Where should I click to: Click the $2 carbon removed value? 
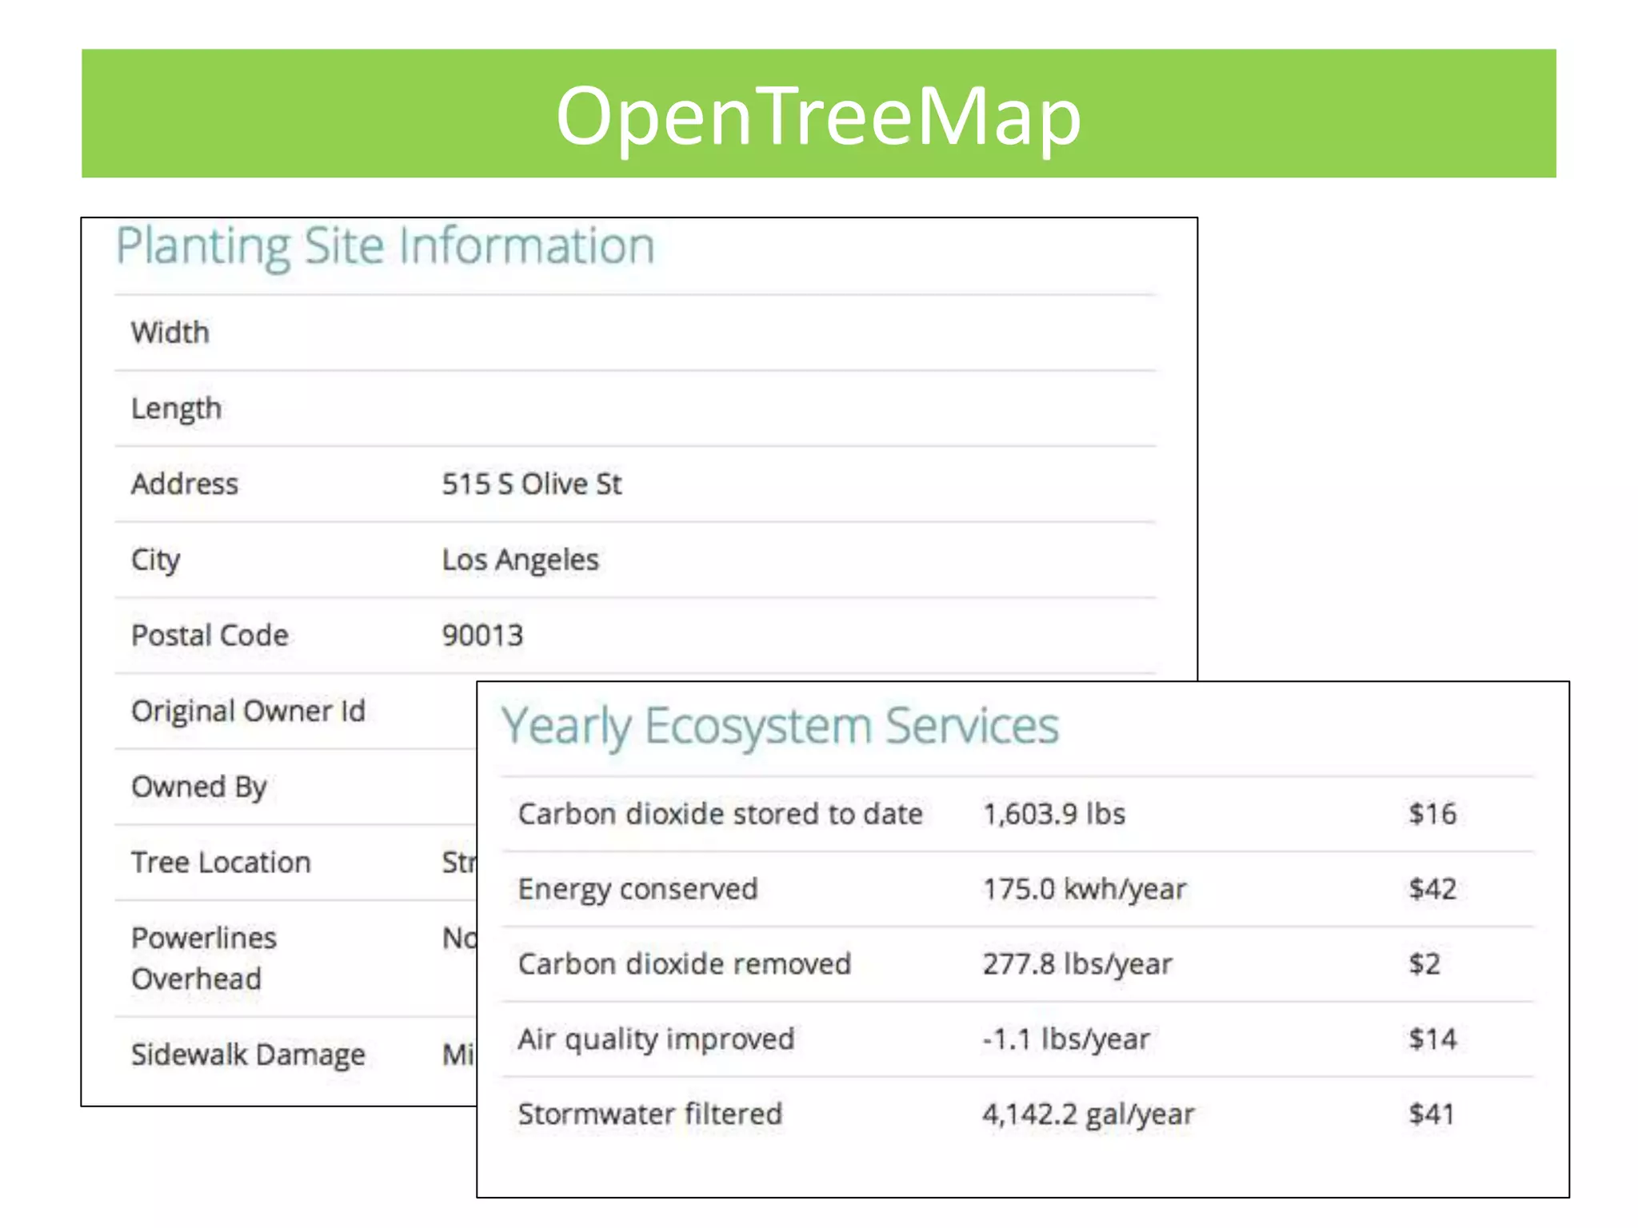pos(1424,964)
